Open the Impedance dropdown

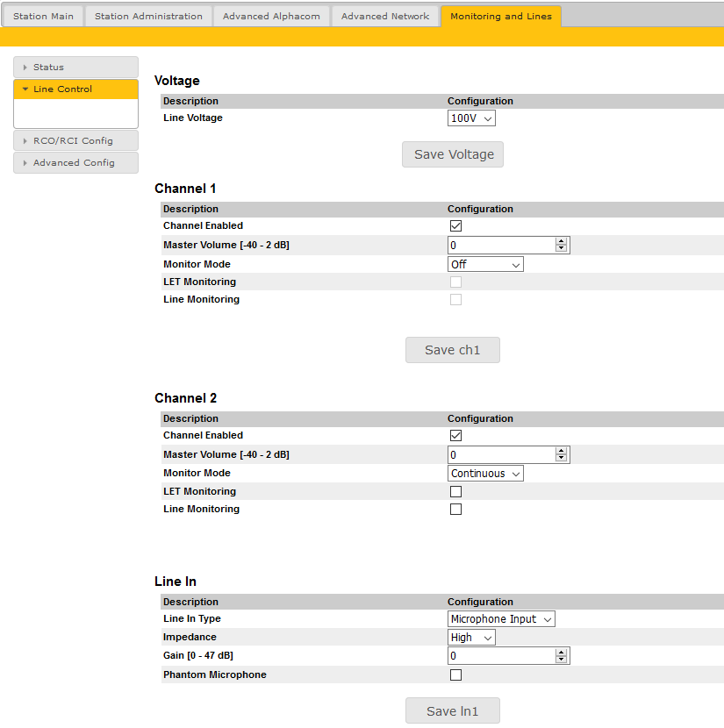[471, 638]
